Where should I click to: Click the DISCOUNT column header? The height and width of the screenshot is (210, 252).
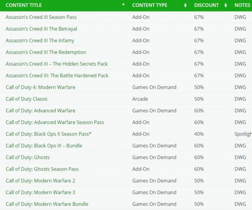pyautogui.click(x=206, y=5)
